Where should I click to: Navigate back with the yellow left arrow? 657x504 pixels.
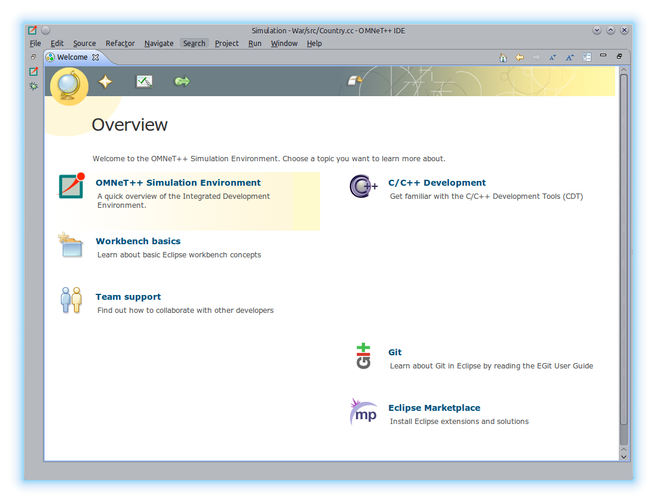520,57
